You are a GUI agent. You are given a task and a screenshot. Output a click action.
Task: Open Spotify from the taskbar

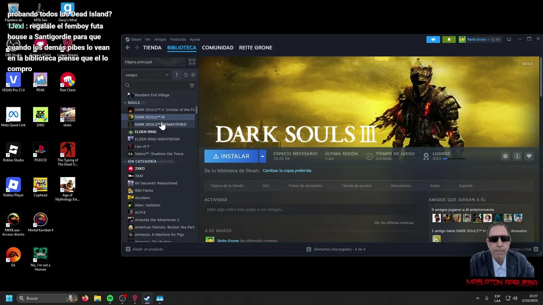click(110, 298)
